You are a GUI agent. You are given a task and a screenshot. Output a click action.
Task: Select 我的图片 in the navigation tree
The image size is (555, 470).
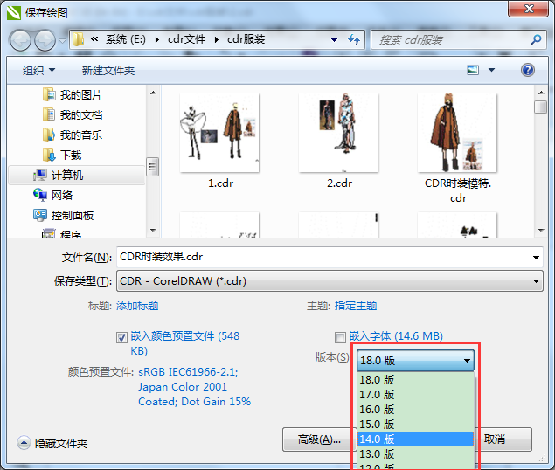(x=73, y=95)
